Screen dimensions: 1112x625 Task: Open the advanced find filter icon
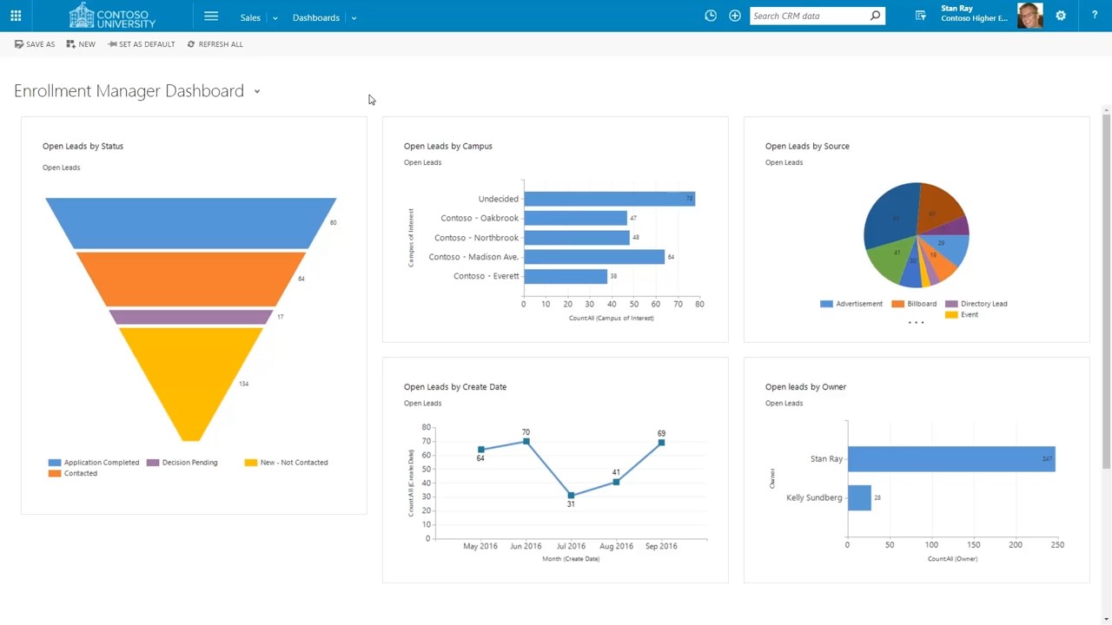[921, 16]
